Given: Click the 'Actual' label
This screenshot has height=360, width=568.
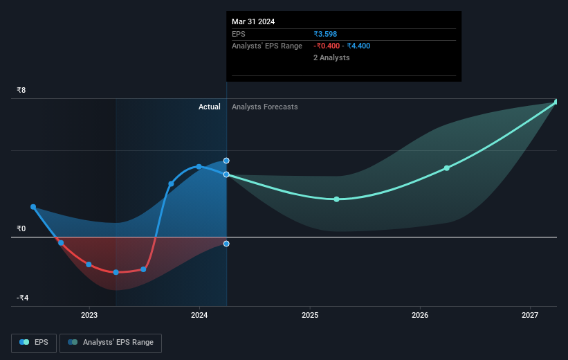Looking at the screenshot, I should 210,107.
